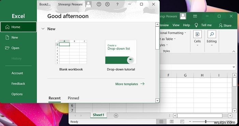Collapse the New section chevron

point(43,29)
